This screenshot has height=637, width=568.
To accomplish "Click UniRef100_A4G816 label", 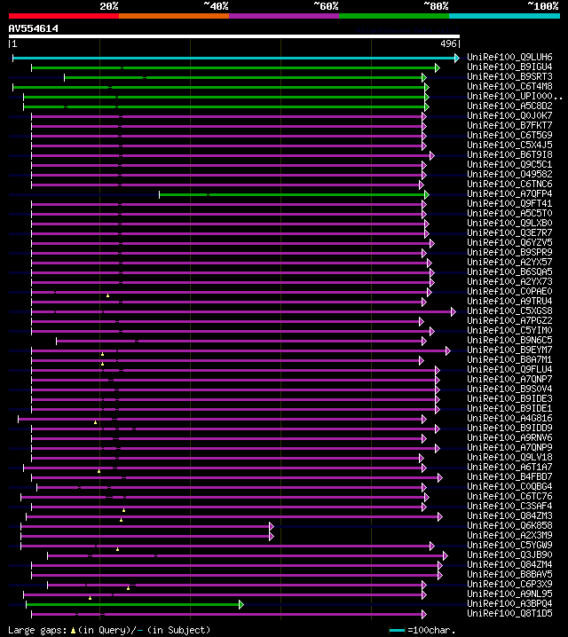I will [509, 418].
